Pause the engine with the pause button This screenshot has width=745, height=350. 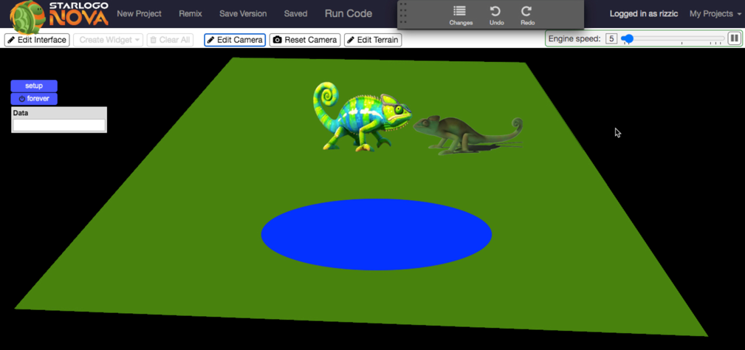734,38
